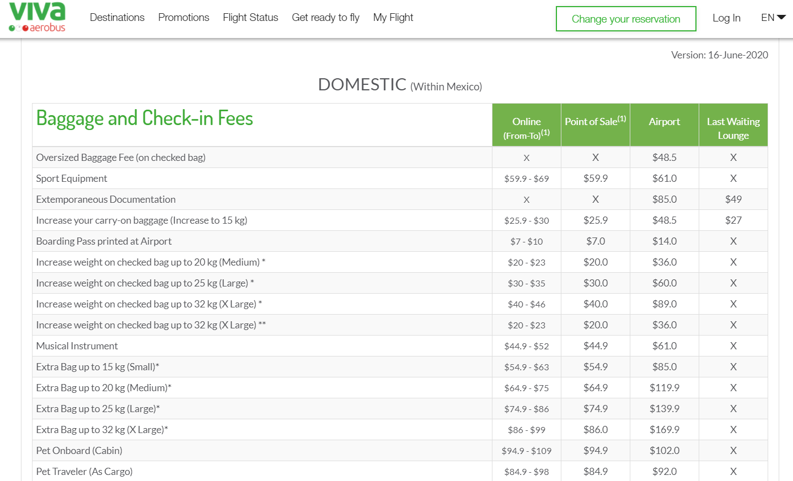Click the $119.9 airport fee
Image resolution: width=793 pixels, height=481 pixels.
665,388
